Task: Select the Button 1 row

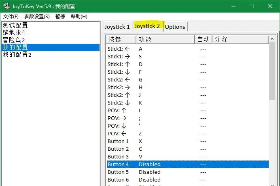Action: pos(188,141)
